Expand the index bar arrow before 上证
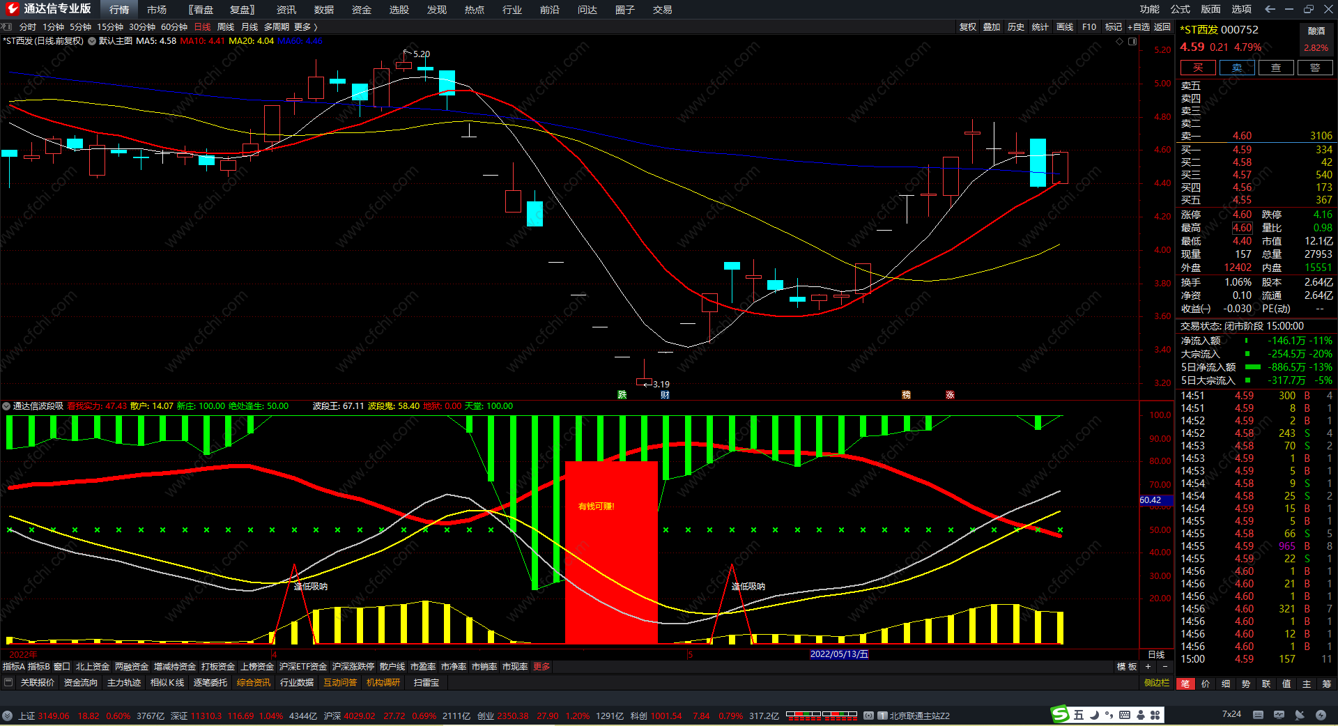The width and height of the screenshot is (1338, 726). tap(7, 716)
